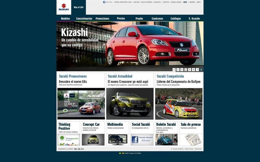Click 'Way of Life!' slogan
This screenshot has width=260, height=162.
pyautogui.click(x=79, y=7)
